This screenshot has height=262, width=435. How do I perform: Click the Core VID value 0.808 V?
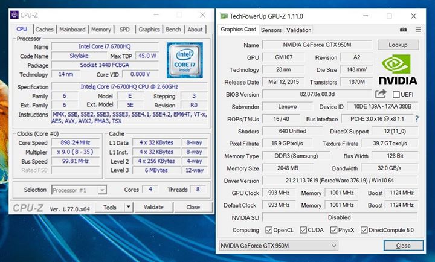coord(140,74)
